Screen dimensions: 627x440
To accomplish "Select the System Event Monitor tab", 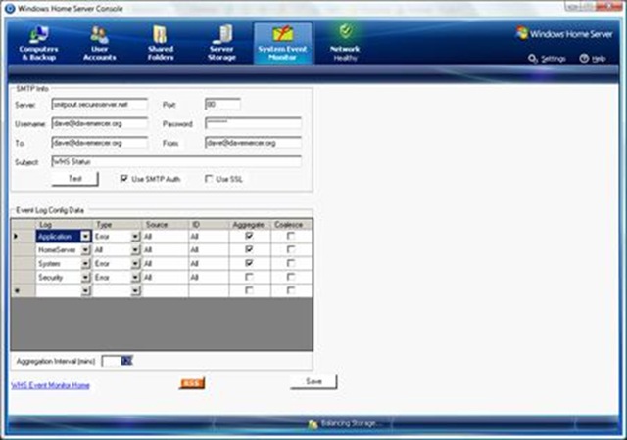I will pyautogui.click(x=283, y=43).
